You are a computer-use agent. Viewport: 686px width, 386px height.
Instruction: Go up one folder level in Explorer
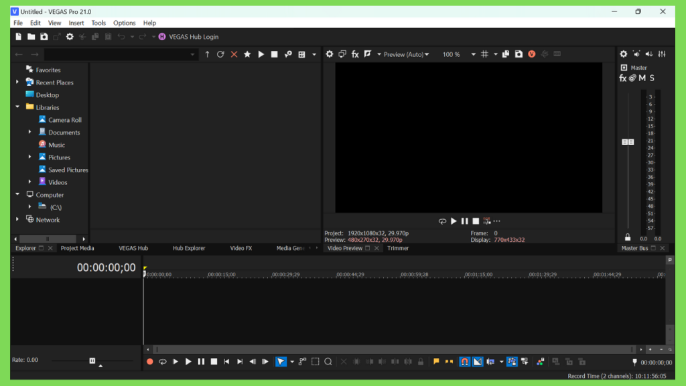(208, 54)
